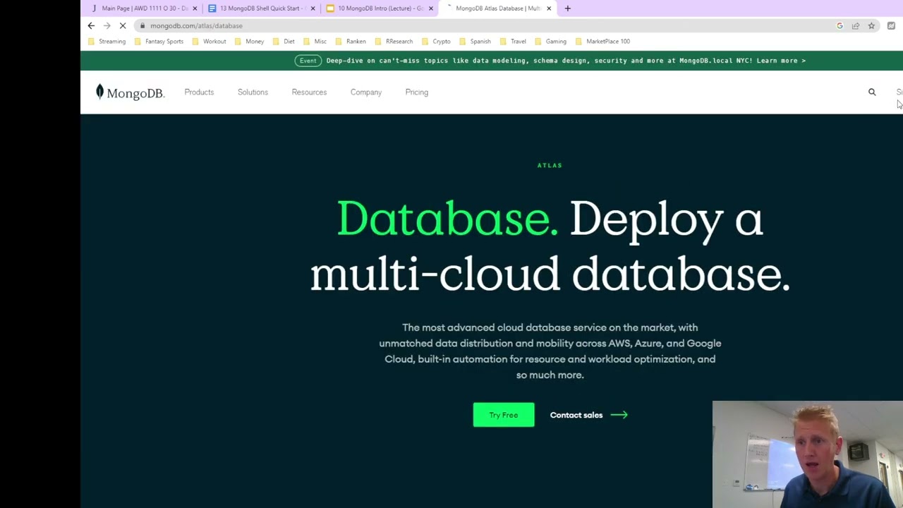
Task: Click Contact sales link
Action: (x=588, y=415)
